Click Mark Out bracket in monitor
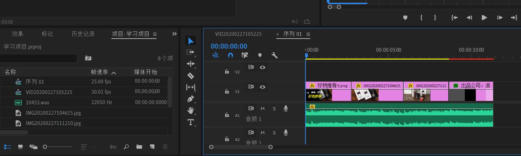This screenshot has width=521, height=156. [x=435, y=18]
